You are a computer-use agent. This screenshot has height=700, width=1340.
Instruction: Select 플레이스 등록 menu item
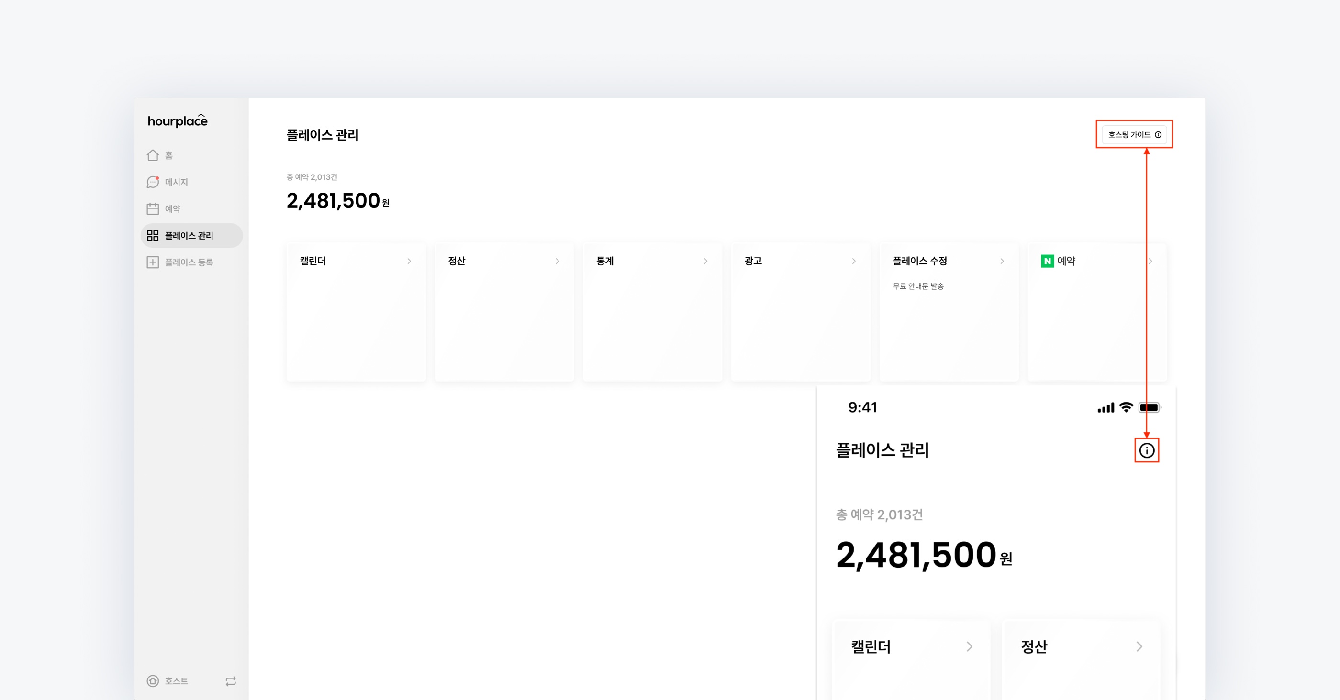pos(189,262)
